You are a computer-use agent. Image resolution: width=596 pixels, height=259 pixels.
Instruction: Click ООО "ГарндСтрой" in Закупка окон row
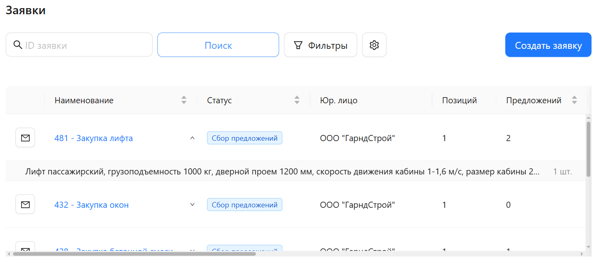358,205
